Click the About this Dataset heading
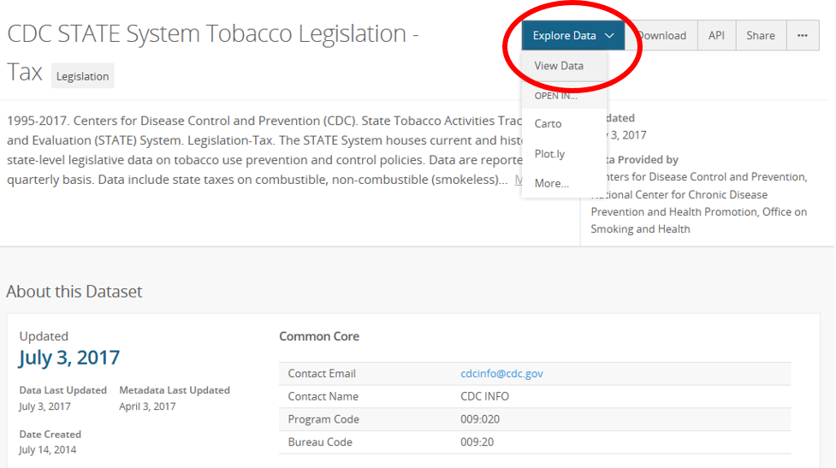This screenshot has width=836, height=468. coord(74,292)
